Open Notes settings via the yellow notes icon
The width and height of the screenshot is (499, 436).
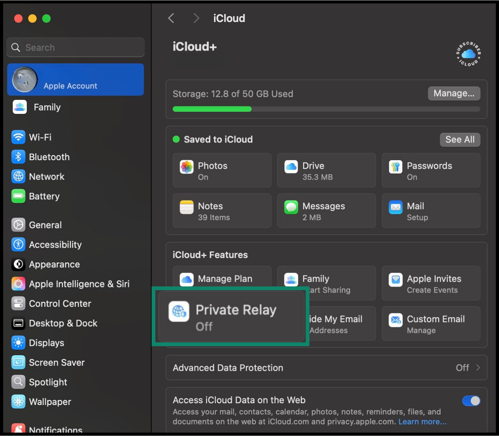point(187,207)
